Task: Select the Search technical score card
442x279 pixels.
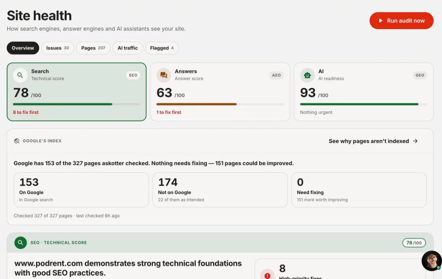Action: click(77, 92)
